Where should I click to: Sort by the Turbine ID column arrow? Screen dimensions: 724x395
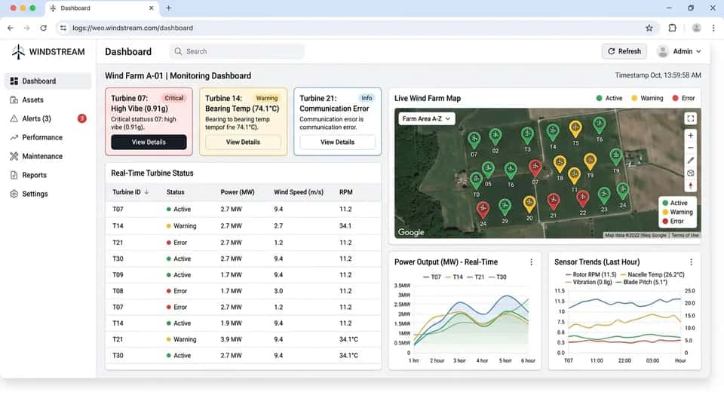[147, 192]
